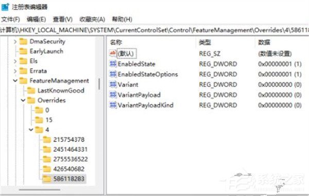309x196 pixels.
Task: Select the 2451464331 tree label
Action: (71, 149)
